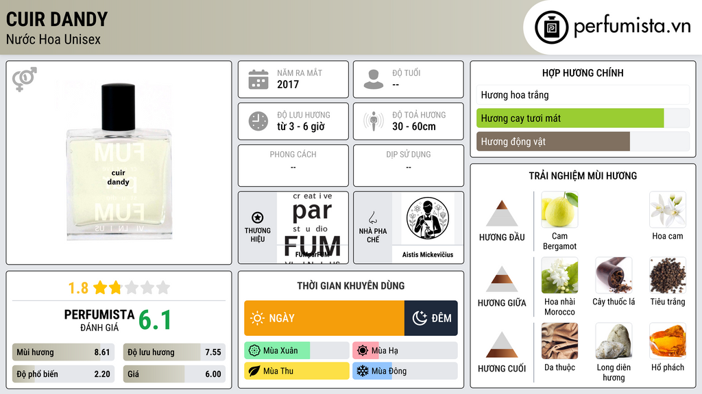The width and height of the screenshot is (702, 394).
Task: Click the star badge icon above Thương hiệu
Action: point(258,218)
